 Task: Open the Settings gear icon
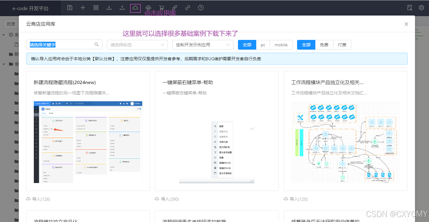[421, 8]
